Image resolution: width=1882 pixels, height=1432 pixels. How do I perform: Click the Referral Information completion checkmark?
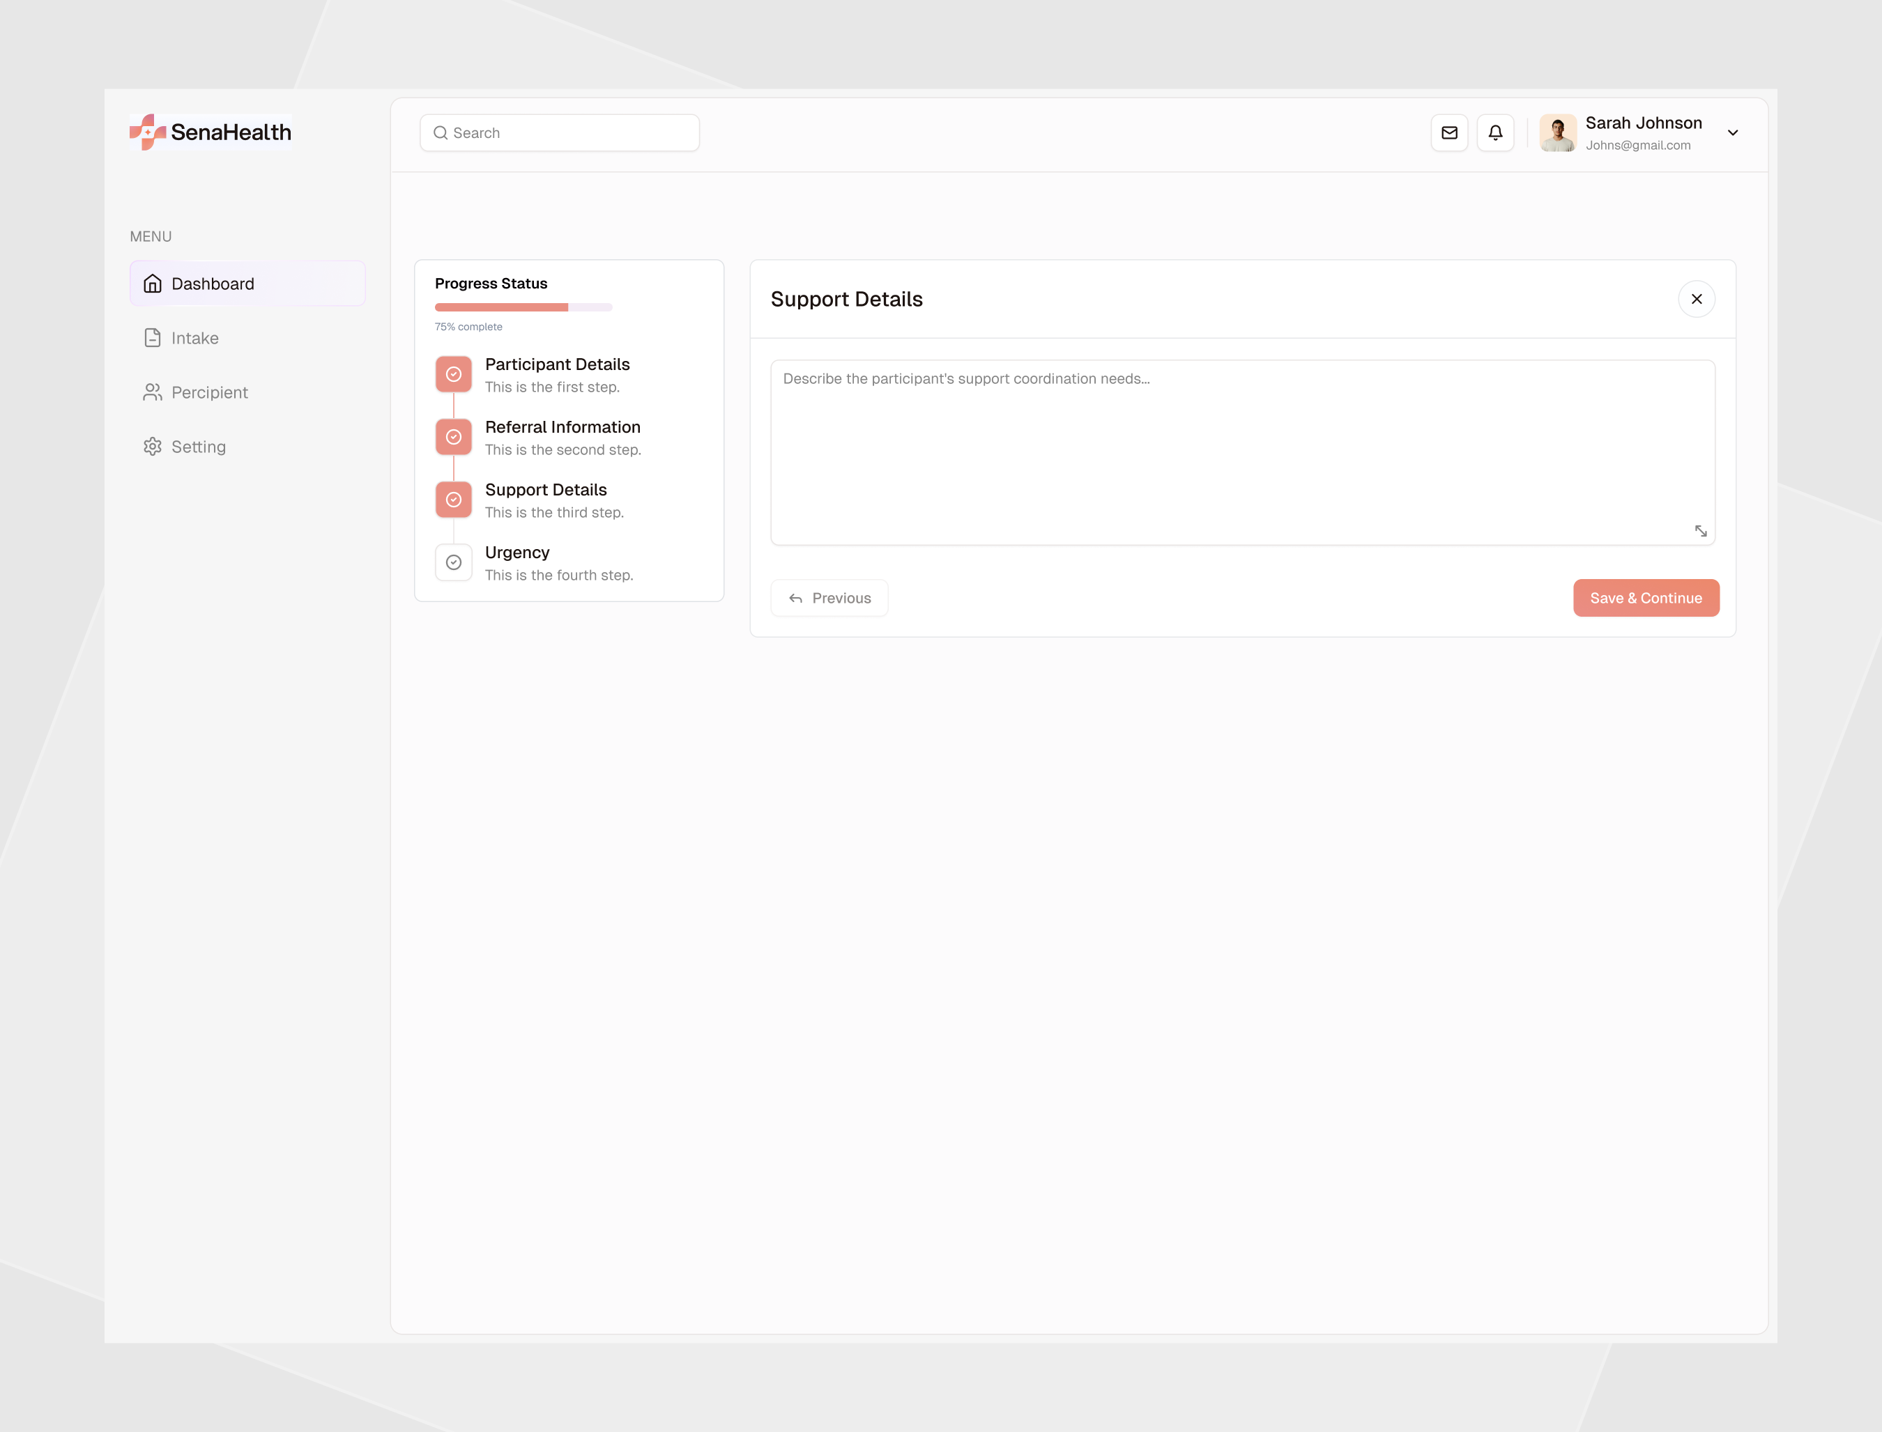[x=453, y=436]
